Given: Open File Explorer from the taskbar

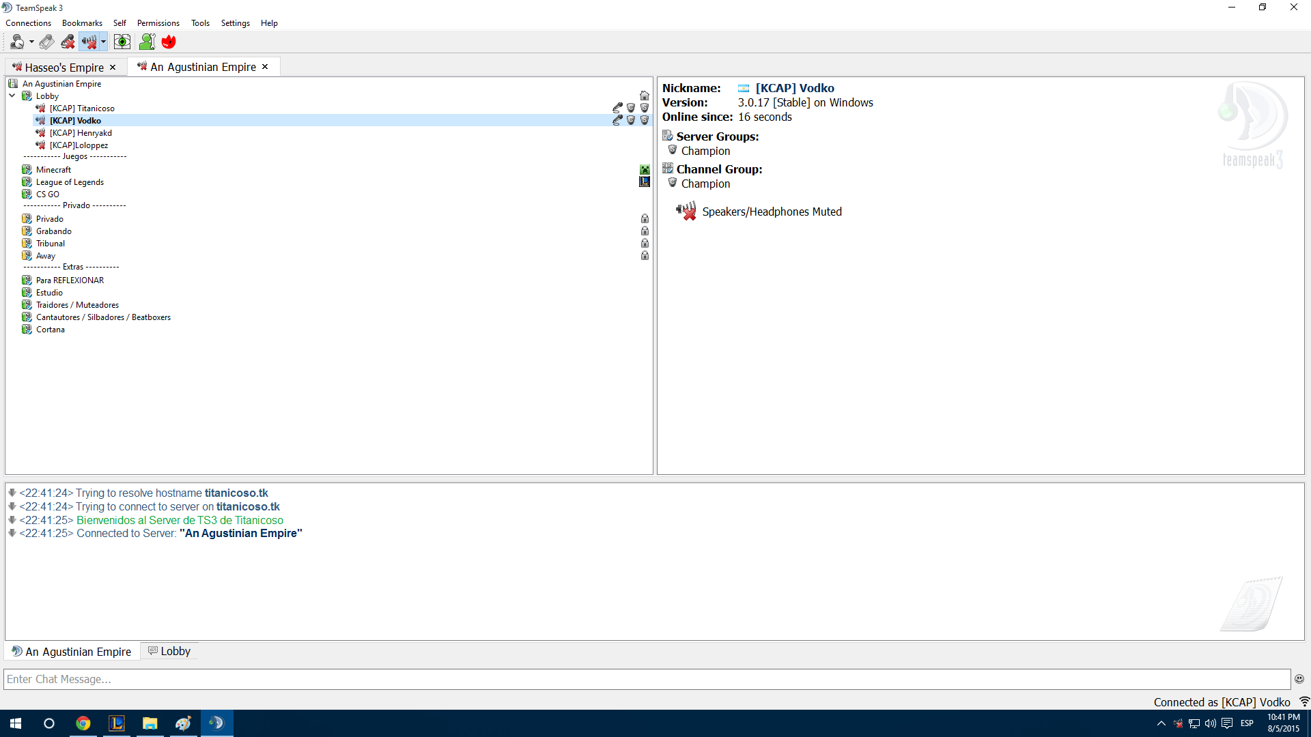Looking at the screenshot, I should point(150,723).
